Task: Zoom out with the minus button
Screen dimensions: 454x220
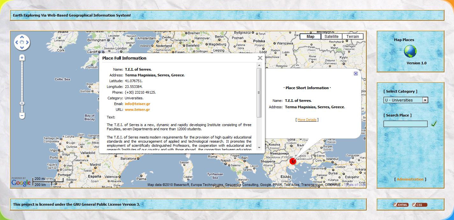Action: [22, 116]
